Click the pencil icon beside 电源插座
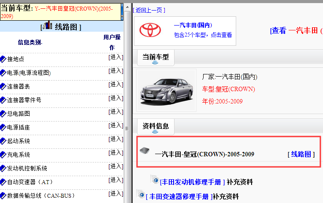The height and width of the screenshot is (203, 323). click(x=3, y=127)
